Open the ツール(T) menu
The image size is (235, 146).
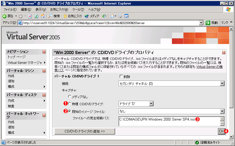[x=78, y=10]
